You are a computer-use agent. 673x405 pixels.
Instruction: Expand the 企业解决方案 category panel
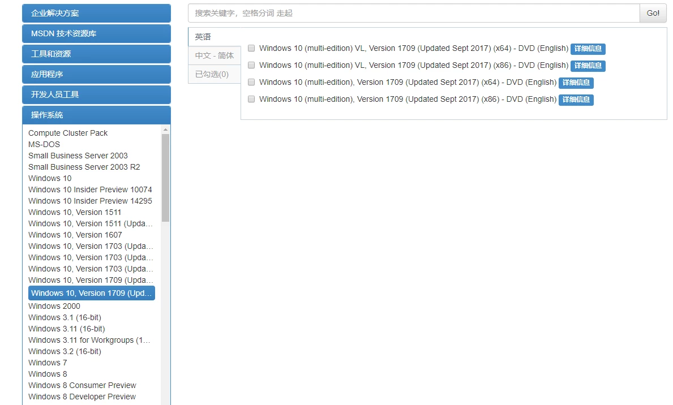[x=96, y=13]
